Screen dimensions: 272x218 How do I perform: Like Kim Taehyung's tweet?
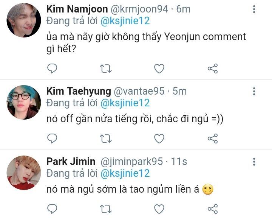[x=159, y=139]
